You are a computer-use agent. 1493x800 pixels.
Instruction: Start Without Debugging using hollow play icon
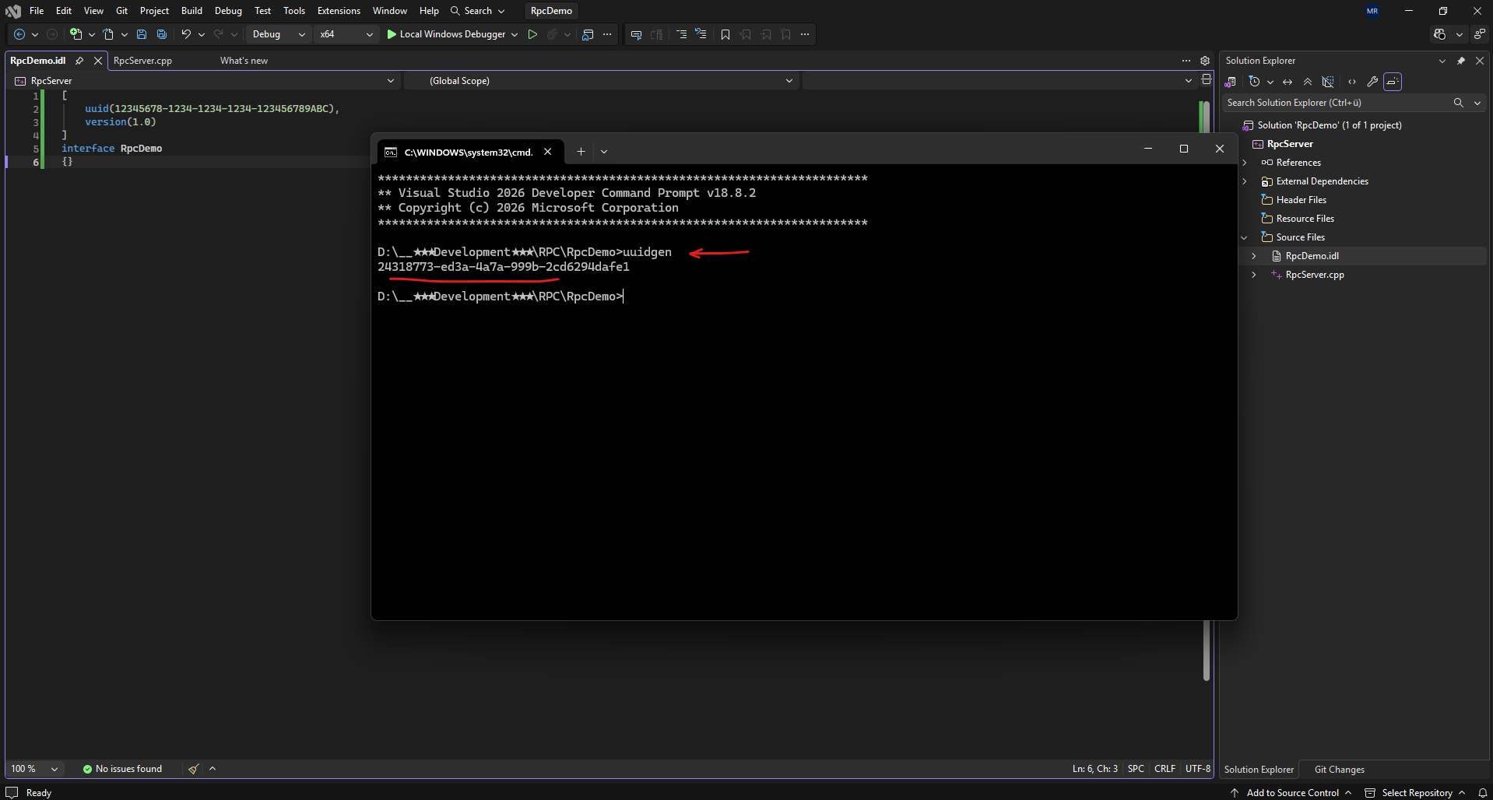pyautogui.click(x=532, y=34)
